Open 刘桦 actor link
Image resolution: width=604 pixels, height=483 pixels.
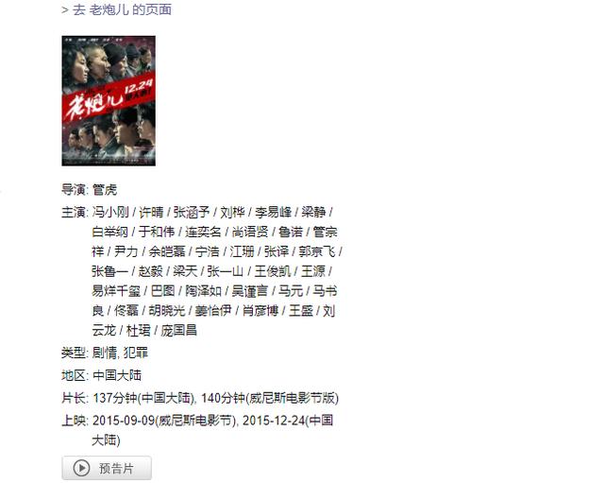(x=232, y=212)
